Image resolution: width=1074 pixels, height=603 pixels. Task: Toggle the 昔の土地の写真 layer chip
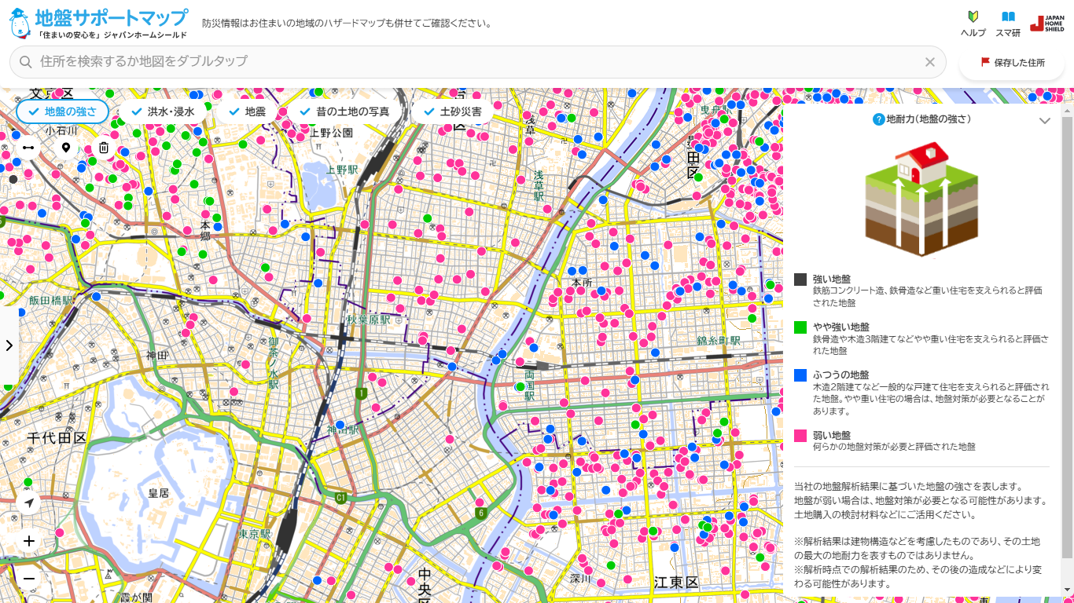(344, 111)
